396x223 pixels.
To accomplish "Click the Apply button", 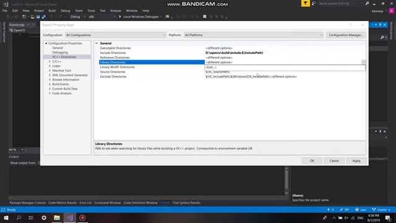I will point(356,161).
